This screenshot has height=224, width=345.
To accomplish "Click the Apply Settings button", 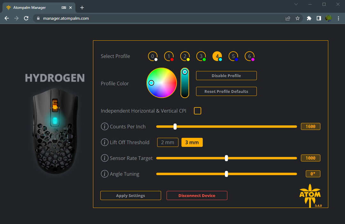I will [x=130, y=195].
